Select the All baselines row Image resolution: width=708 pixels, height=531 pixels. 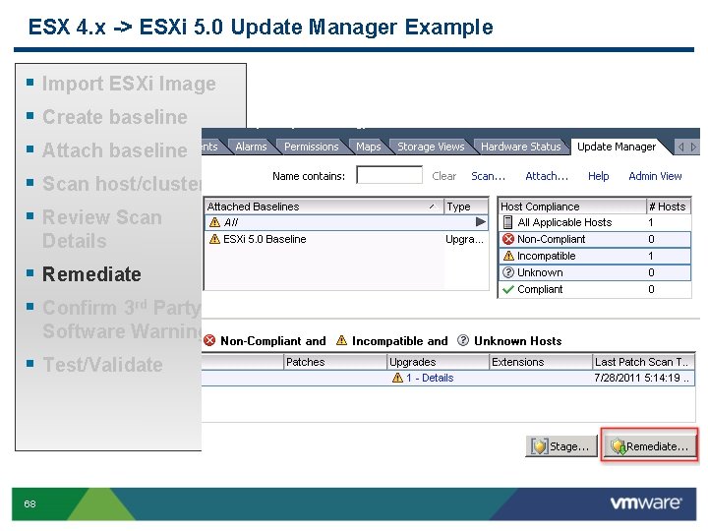tap(346, 222)
